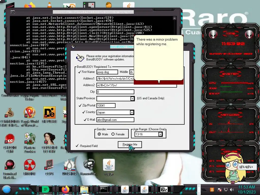This screenshot has width=260, height=195.
Task: Open RansomWar... skull desktop icon
Action: [89, 167]
